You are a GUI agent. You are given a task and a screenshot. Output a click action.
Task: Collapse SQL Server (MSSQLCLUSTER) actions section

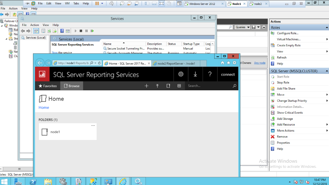(327, 71)
